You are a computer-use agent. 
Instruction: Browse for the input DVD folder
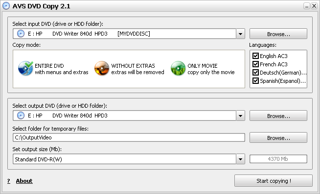[x=278, y=34]
